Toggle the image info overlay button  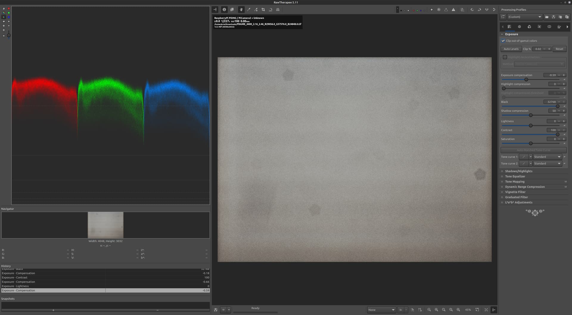[224, 10]
